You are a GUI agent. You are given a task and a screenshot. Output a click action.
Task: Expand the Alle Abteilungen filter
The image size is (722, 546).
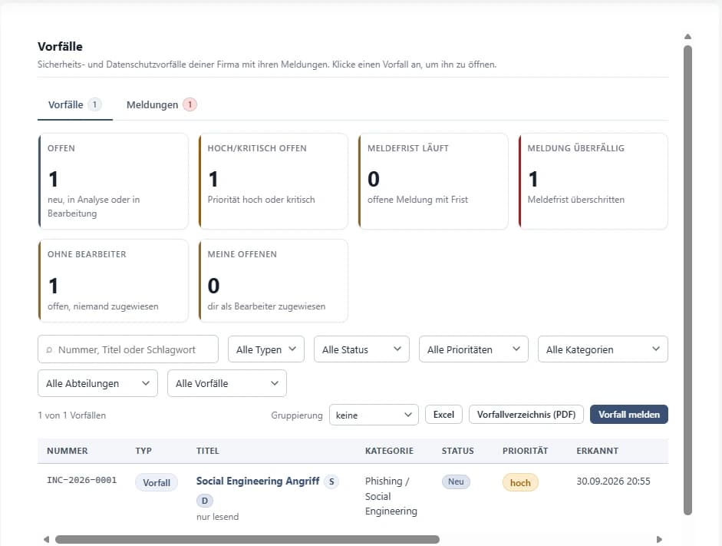(x=97, y=383)
